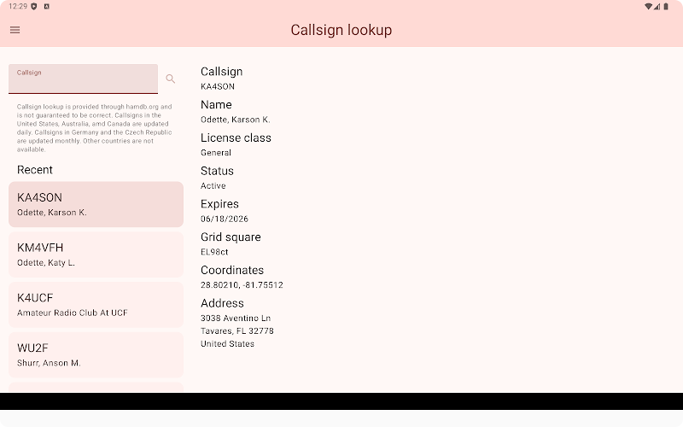Image resolution: width=683 pixels, height=427 pixels.
Task: Tap the Wi-Fi status bar icon
Action: (649, 6)
